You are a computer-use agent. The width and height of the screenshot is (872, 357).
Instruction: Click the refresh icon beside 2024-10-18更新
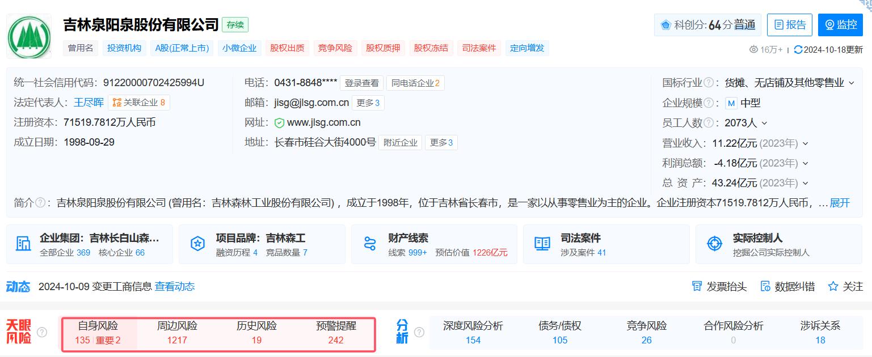pyautogui.click(x=798, y=49)
